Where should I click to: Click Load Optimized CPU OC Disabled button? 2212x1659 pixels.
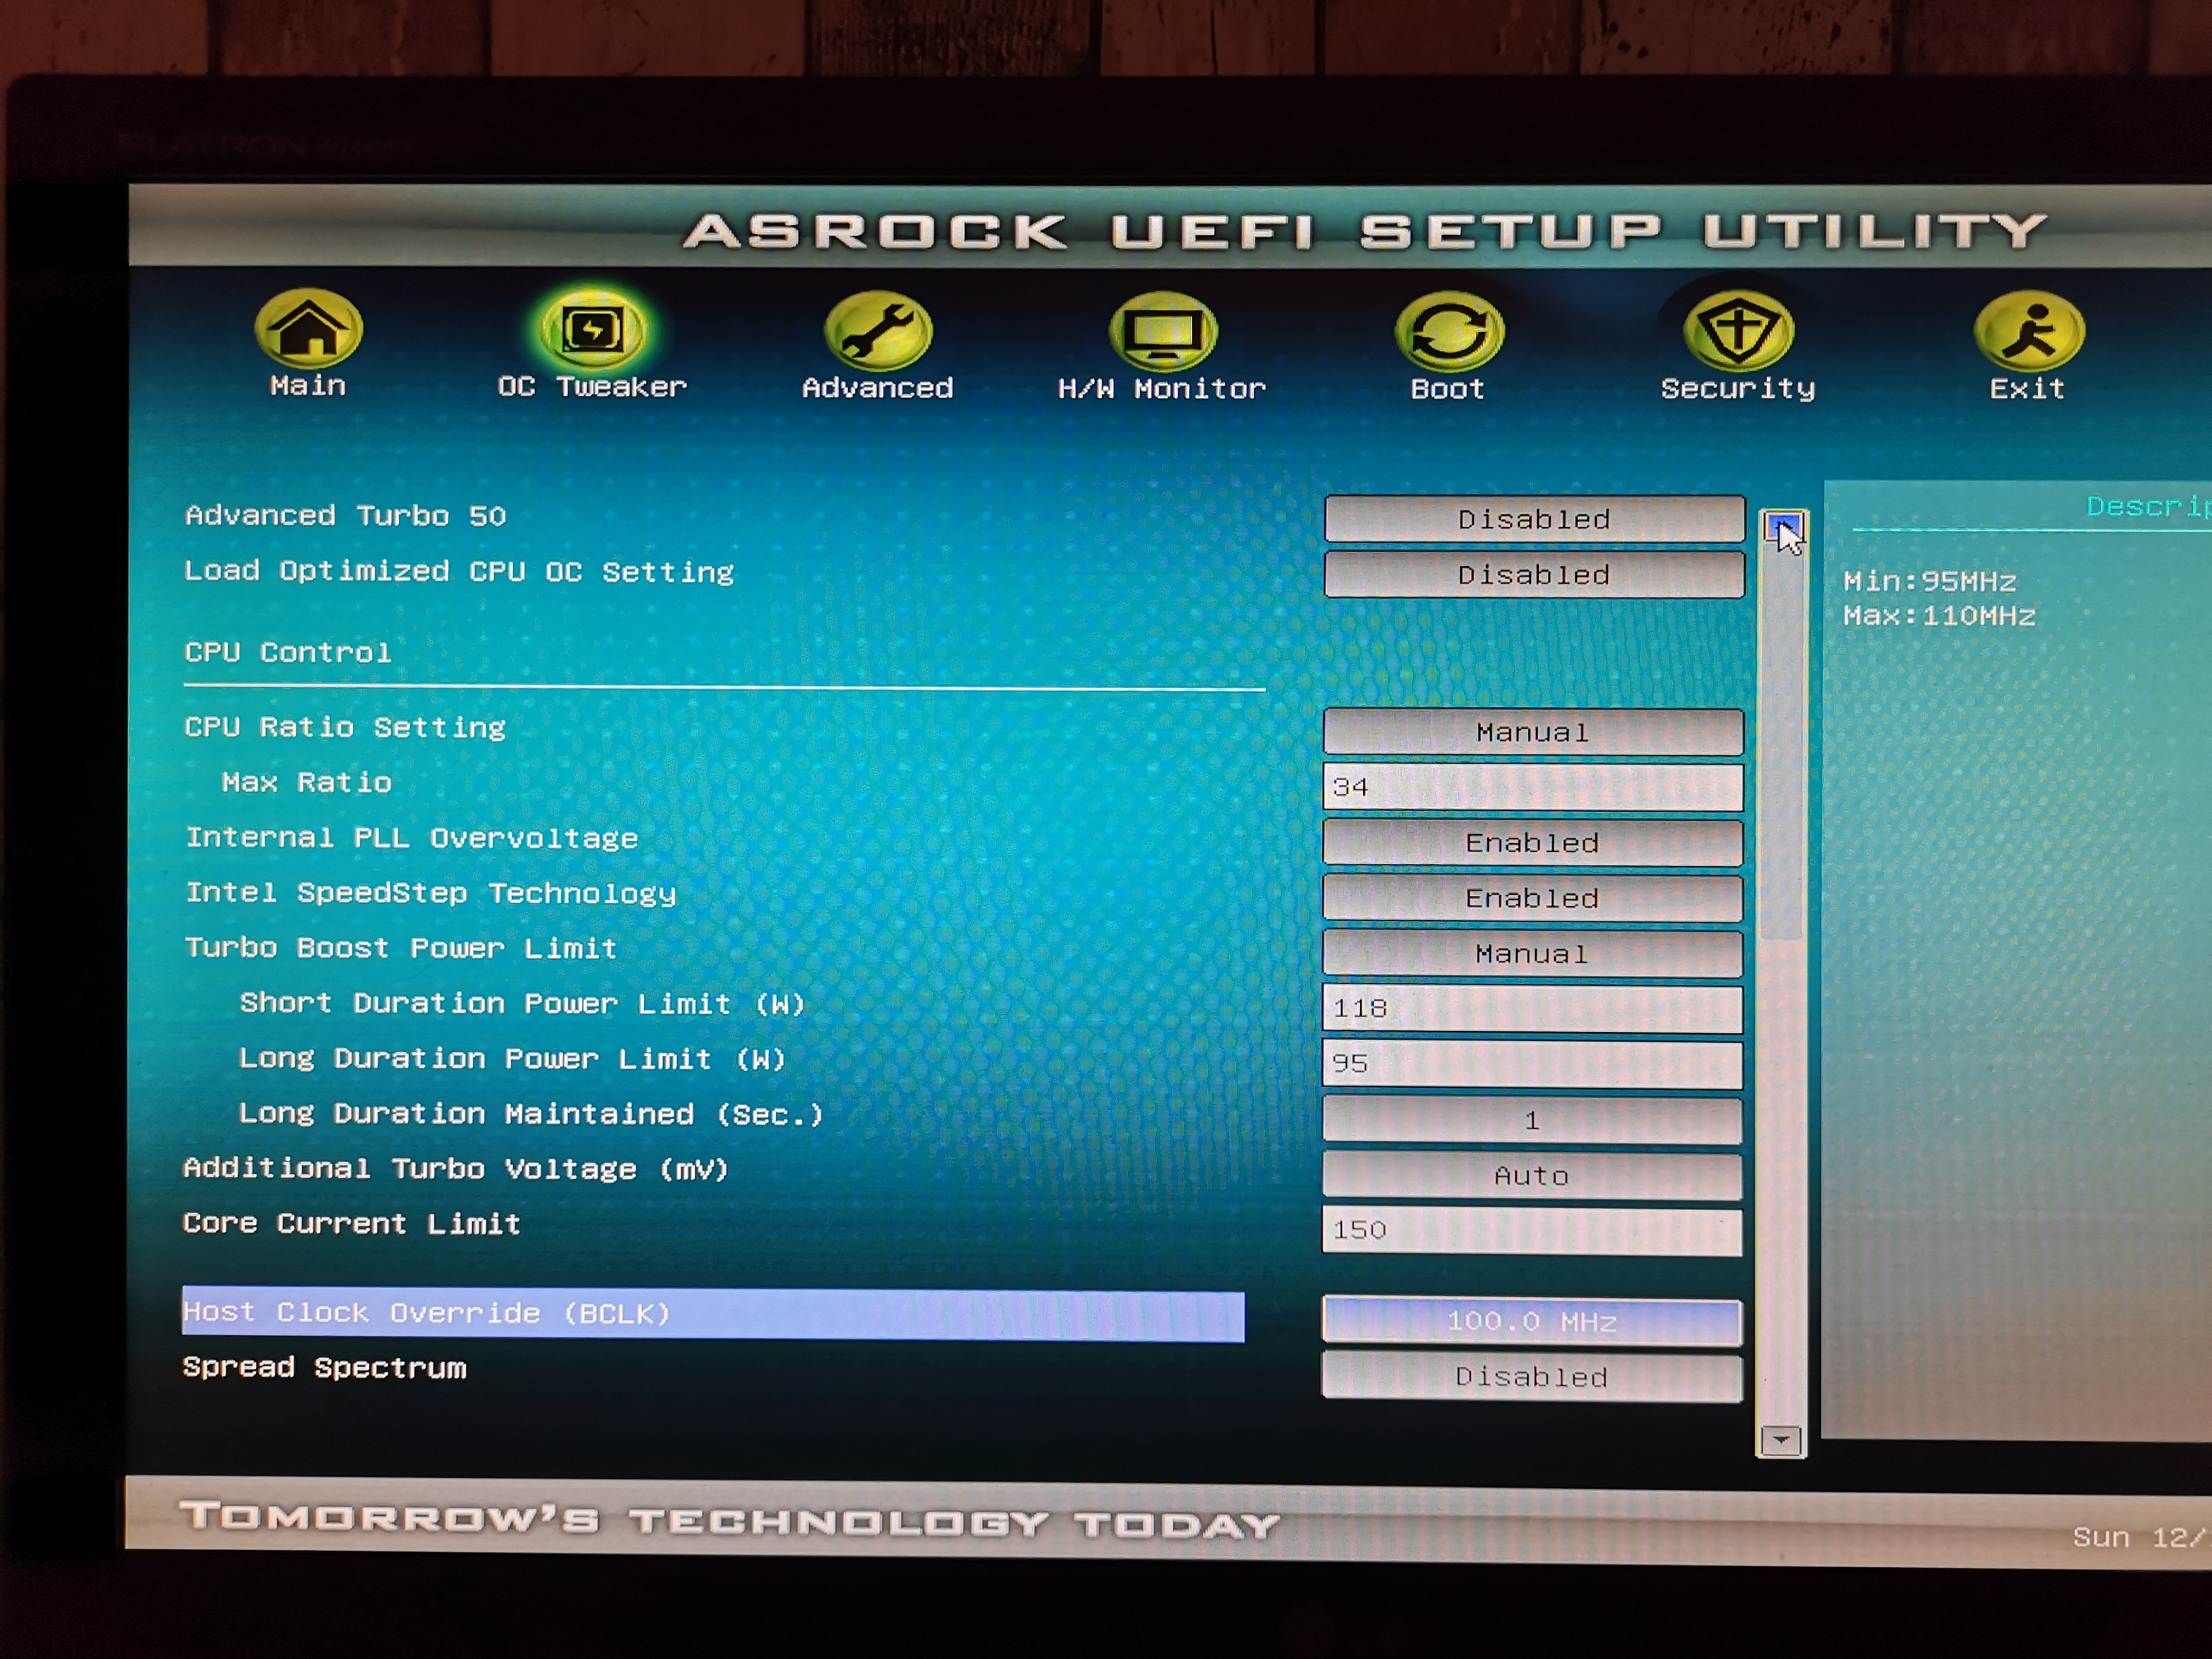1534,575
